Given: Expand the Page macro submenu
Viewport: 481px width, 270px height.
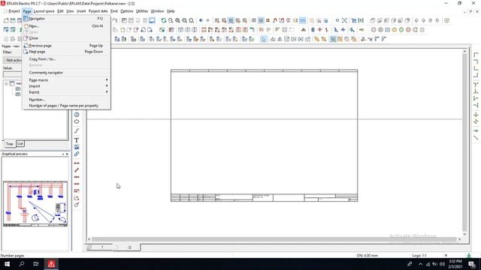Looking at the screenshot, I should [66, 80].
